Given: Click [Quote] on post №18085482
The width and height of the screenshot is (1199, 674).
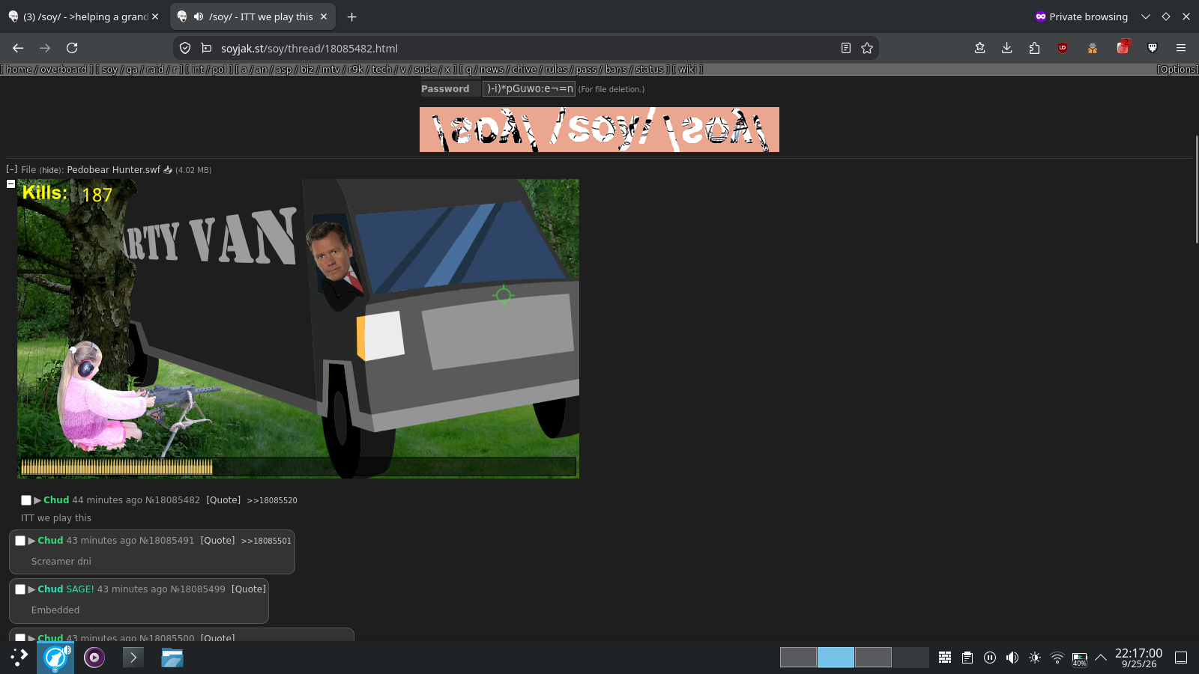Looking at the screenshot, I should 223,500.
